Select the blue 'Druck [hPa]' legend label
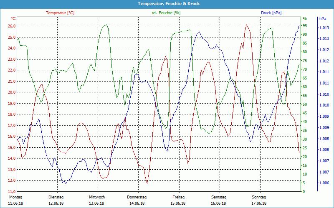 271,13
